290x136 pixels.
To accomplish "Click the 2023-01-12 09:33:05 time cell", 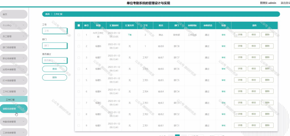I will pos(114,35).
